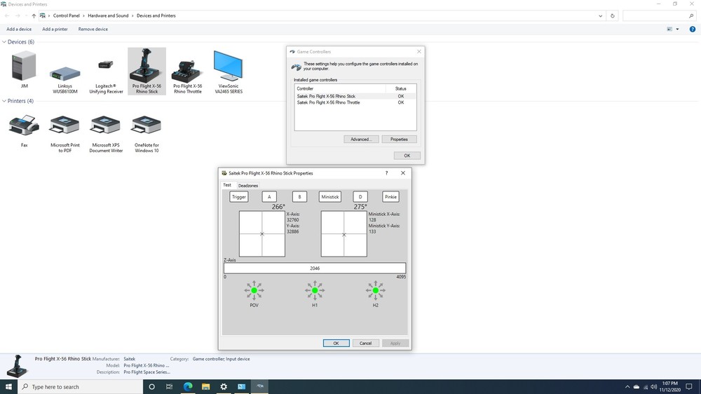Click the refresh button in address bar

tap(613, 15)
